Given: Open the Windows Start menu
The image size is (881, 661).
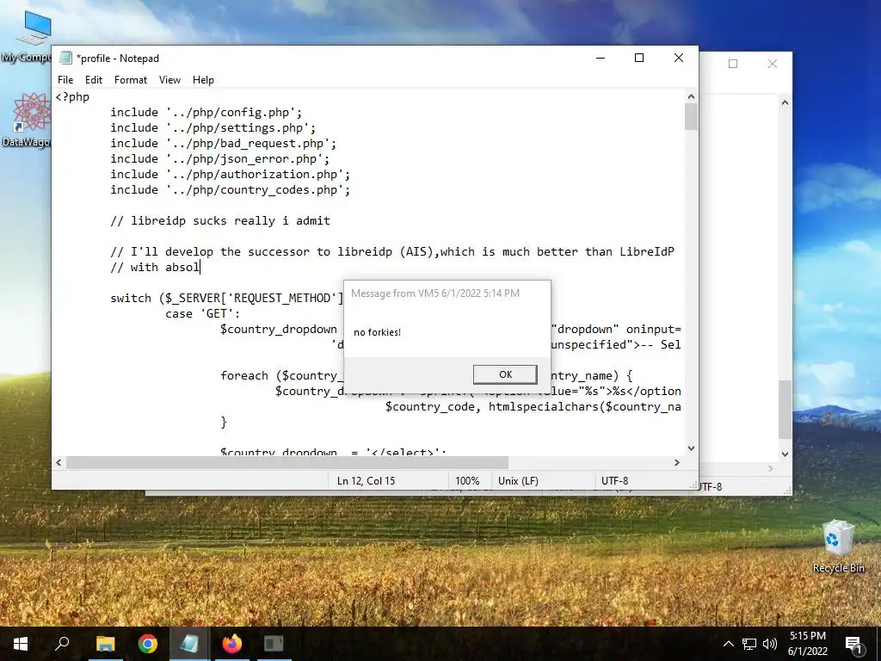Looking at the screenshot, I should pyautogui.click(x=21, y=644).
